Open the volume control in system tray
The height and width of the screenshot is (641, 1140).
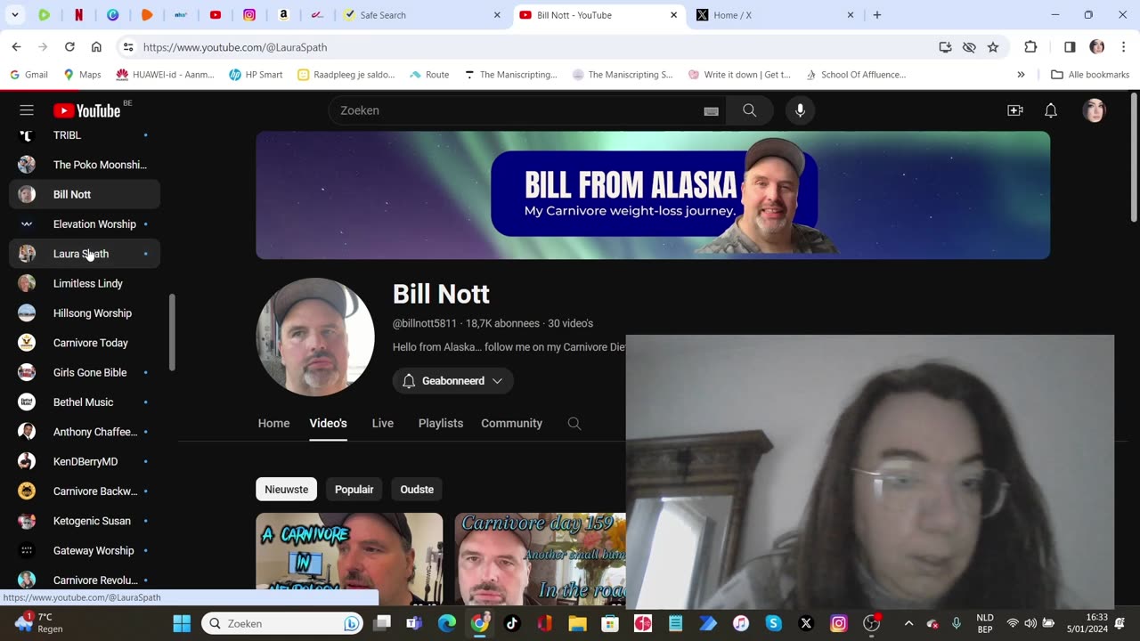tap(1030, 623)
